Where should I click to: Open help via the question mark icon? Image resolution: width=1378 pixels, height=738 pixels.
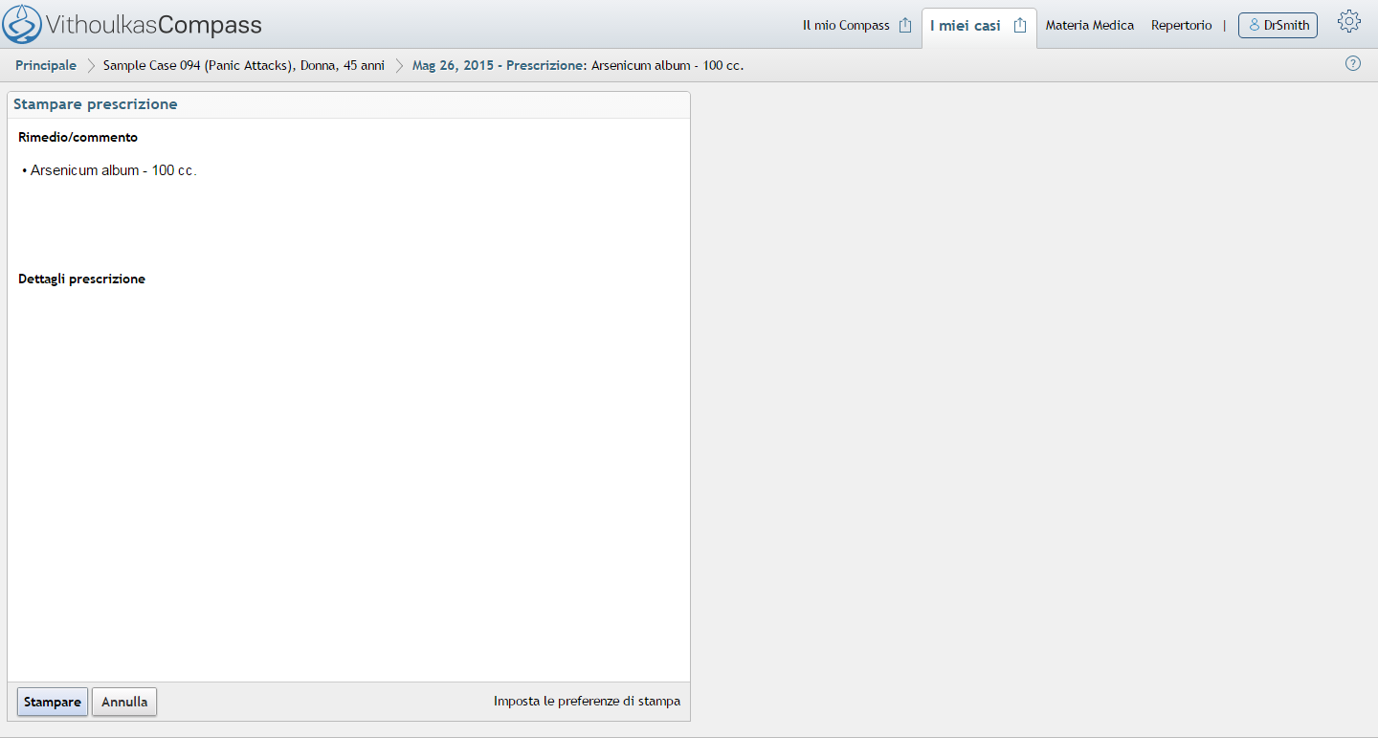click(x=1352, y=64)
